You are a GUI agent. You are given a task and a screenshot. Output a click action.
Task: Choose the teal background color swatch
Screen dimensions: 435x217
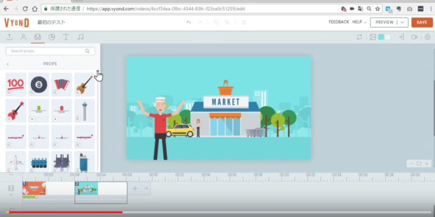381,37
